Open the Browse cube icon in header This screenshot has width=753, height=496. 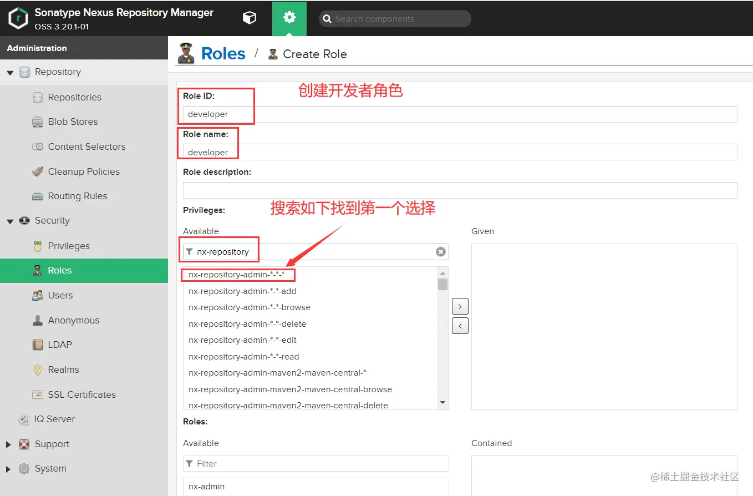tap(250, 18)
